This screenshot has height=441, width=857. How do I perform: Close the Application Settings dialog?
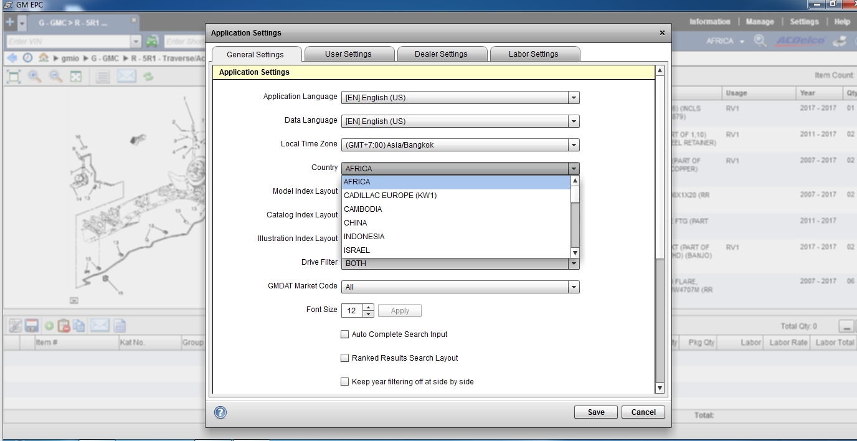click(x=662, y=33)
